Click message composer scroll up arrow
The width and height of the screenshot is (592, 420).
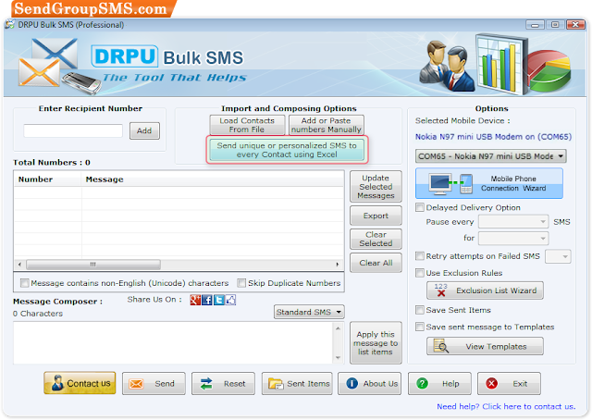click(338, 328)
